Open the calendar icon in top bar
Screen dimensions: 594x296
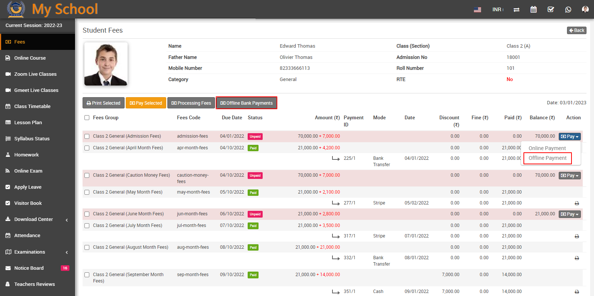533,9
